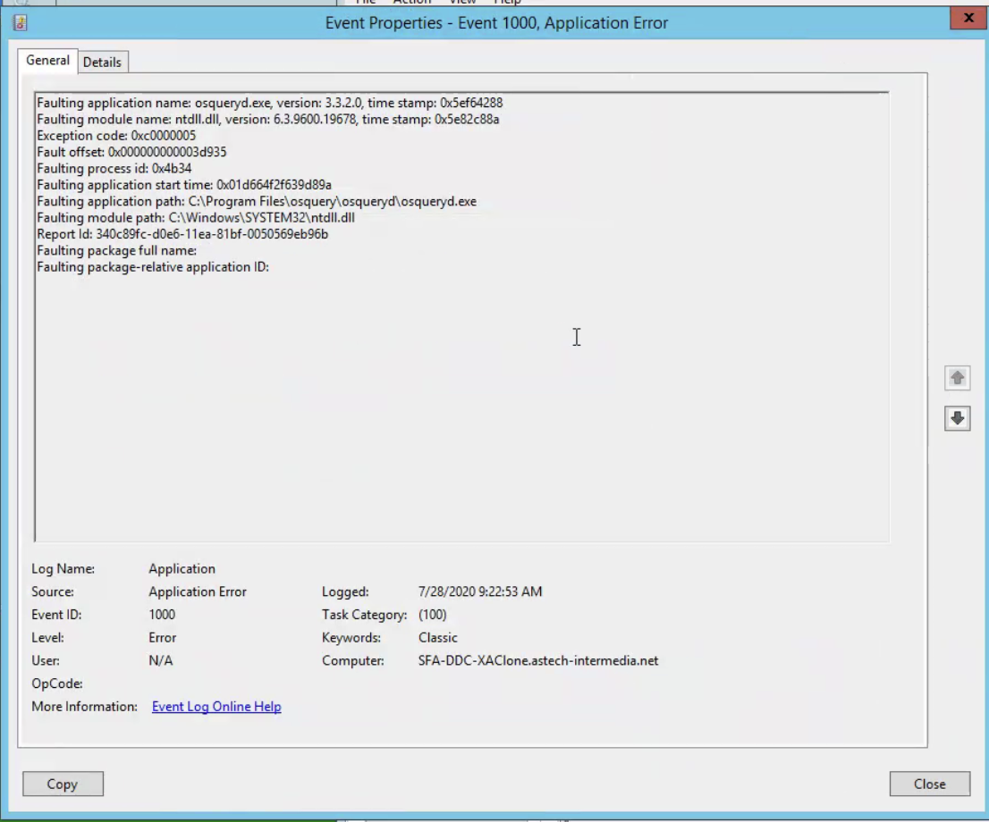Click the User value N/A
The image size is (989, 822).
[x=160, y=660]
